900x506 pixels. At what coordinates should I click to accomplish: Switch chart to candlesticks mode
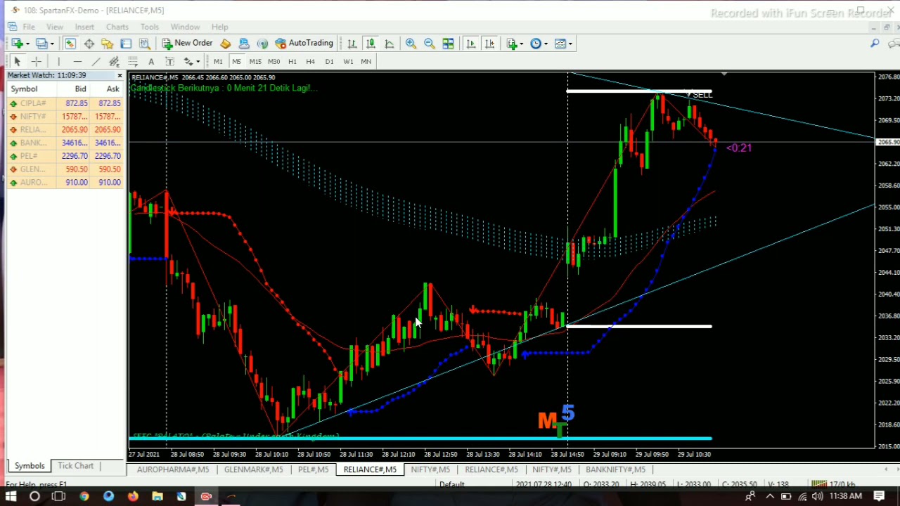click(371, 44)
